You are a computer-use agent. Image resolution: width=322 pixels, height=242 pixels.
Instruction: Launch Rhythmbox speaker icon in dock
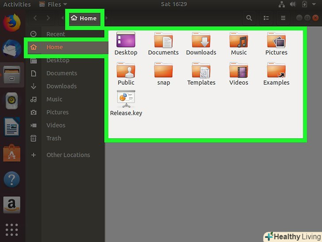coord(11,101)
